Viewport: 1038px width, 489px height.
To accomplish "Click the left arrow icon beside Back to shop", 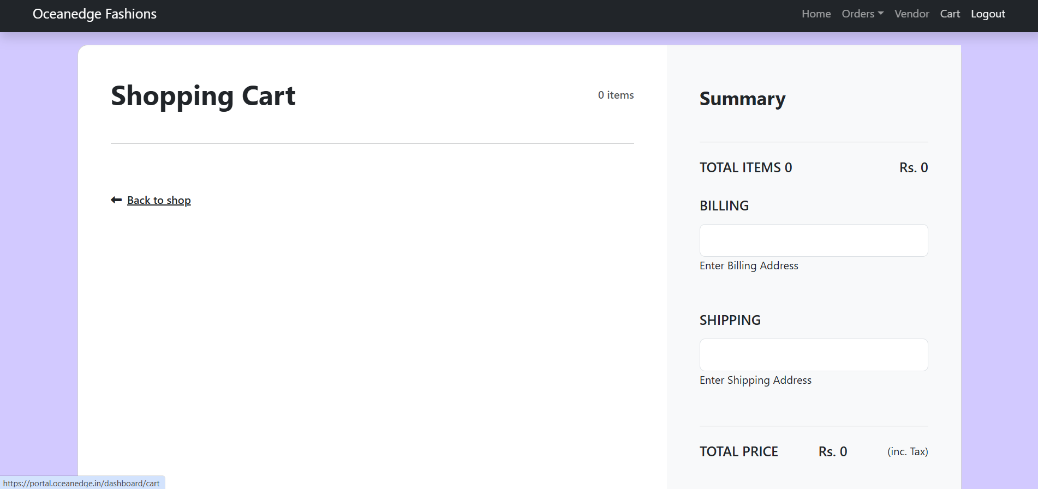I will point(116,200).
